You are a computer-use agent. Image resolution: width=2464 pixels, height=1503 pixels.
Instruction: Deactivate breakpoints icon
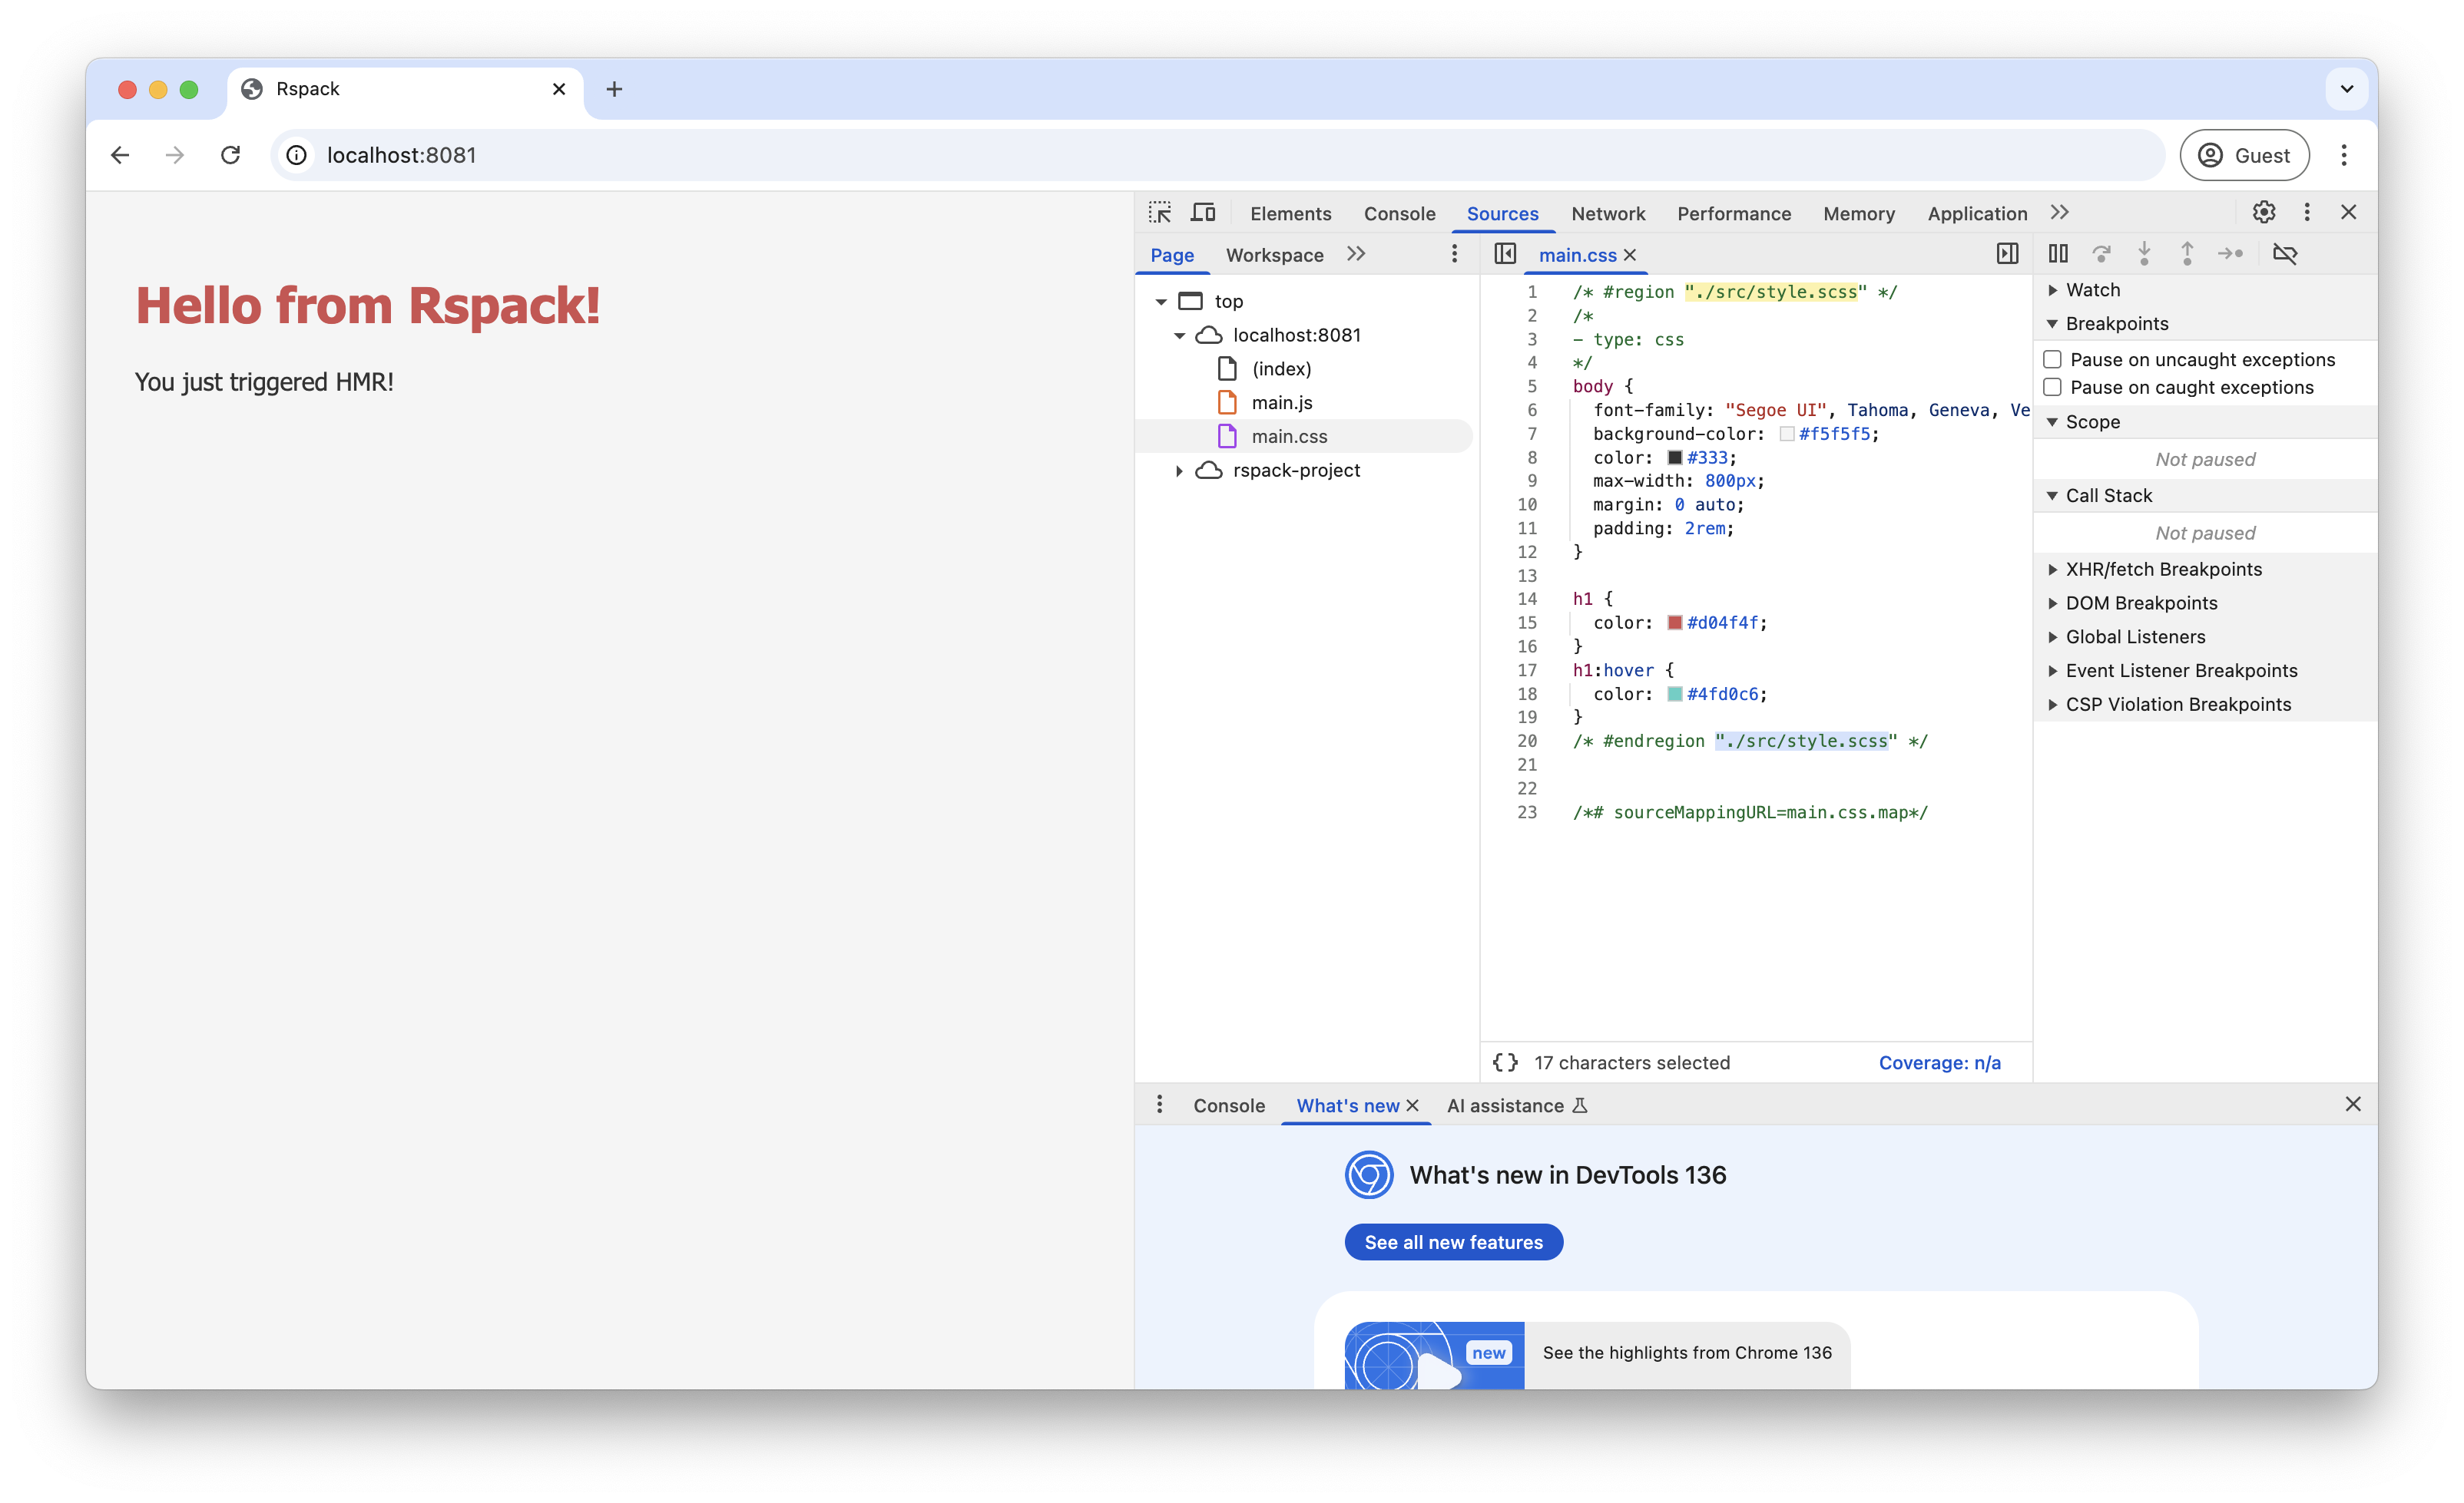point(2285,254)
